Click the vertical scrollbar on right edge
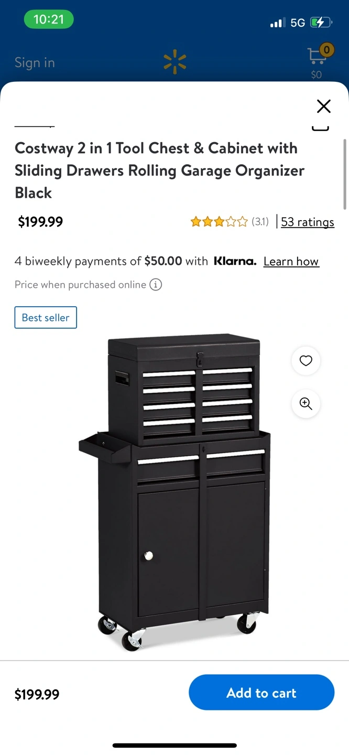The image size is (349, 755). pyautogui.click(x=345, y=174)
